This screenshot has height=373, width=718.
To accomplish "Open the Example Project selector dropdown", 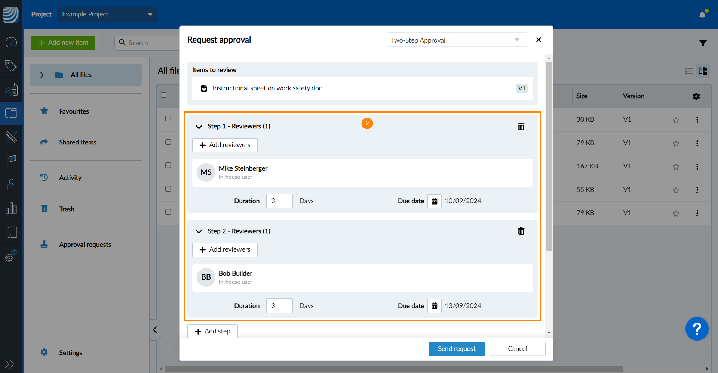I will pos(107,14).
